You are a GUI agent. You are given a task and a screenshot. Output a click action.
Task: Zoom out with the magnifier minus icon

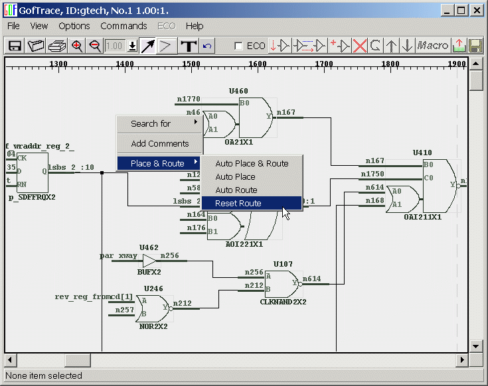click(x=94, y=46)
